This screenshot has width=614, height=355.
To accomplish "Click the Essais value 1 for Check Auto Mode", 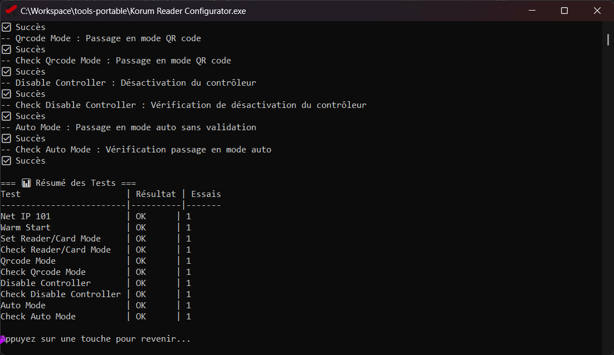I will [x=188, y=317].
